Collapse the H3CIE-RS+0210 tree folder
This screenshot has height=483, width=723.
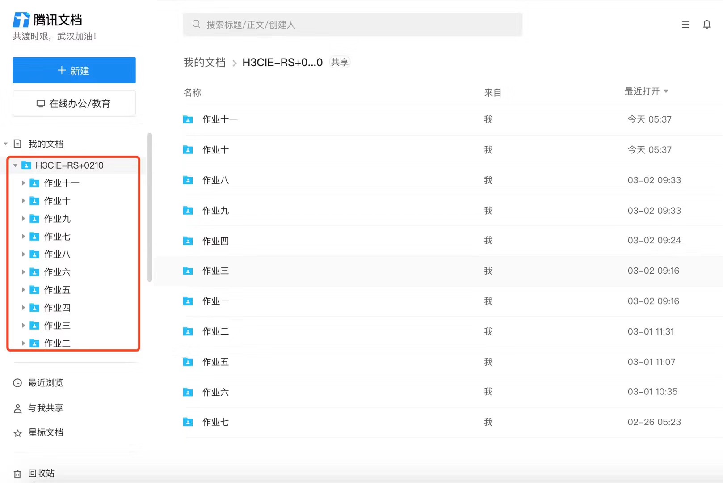point(15,165)
